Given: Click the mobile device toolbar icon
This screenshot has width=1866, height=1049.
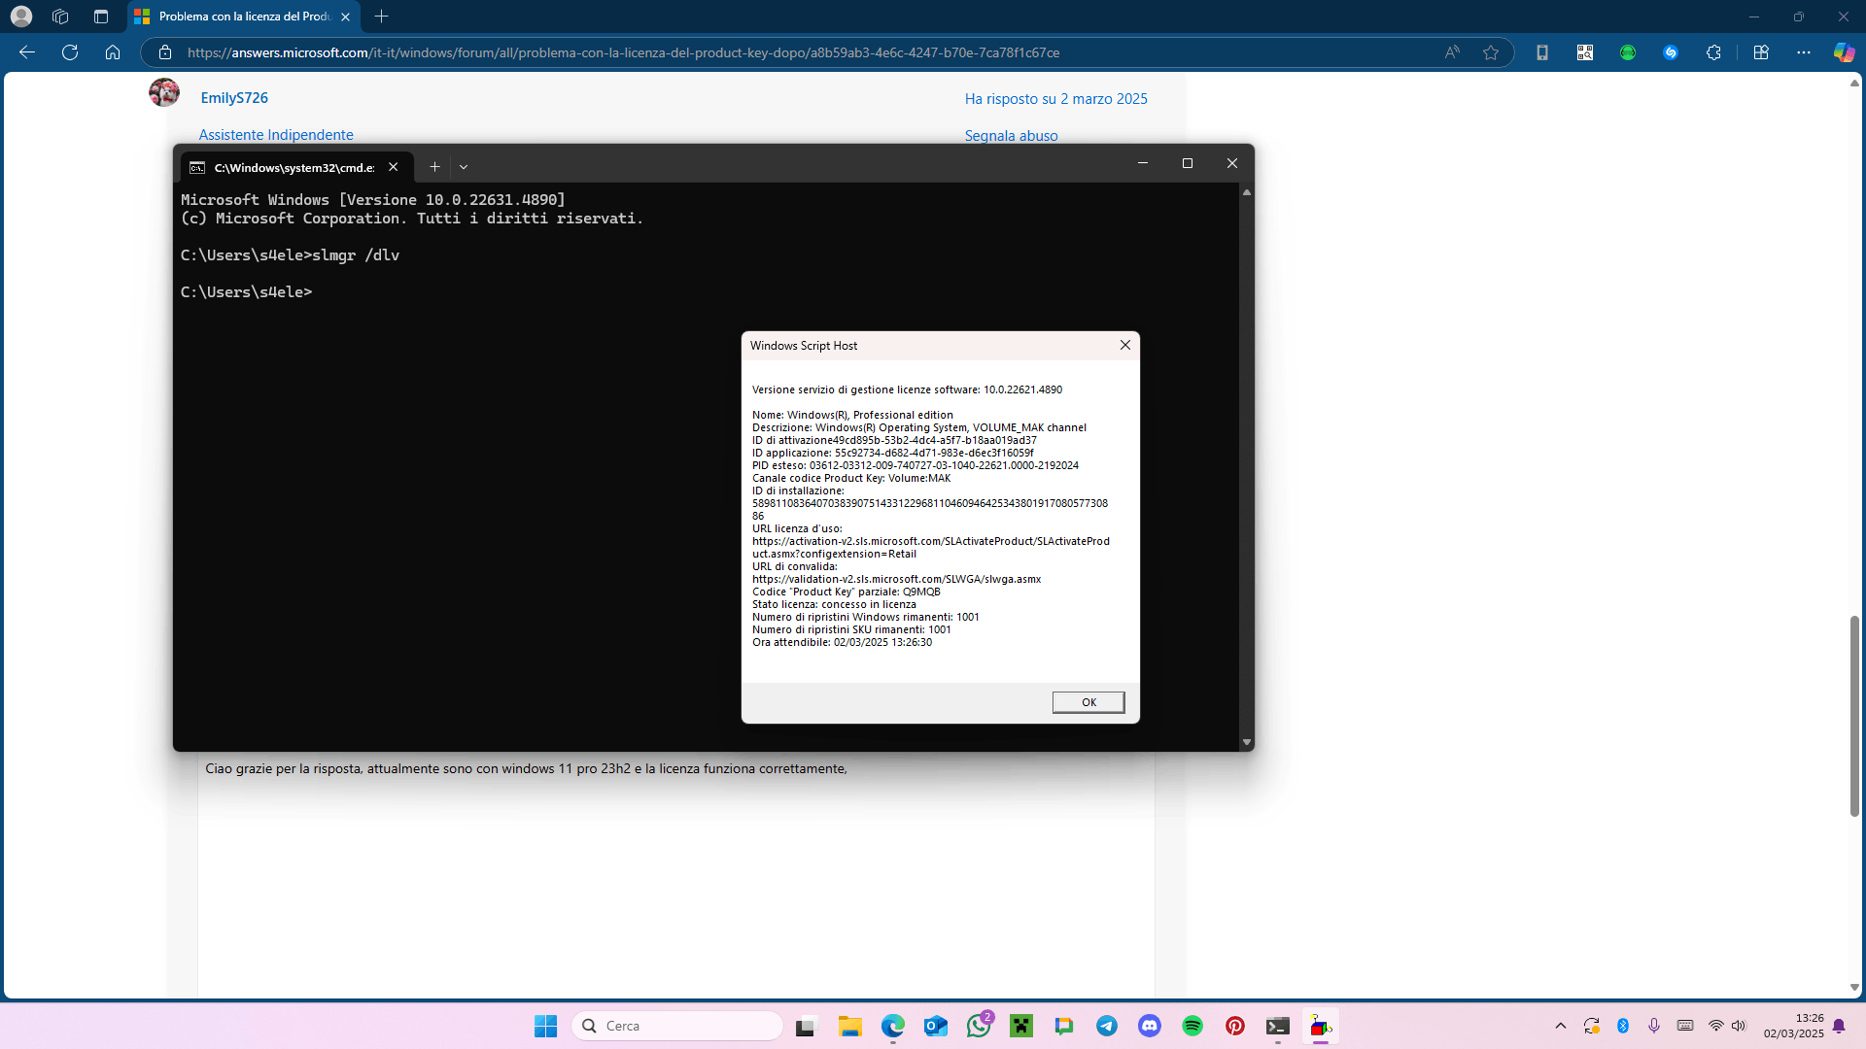Looking at the screenshot, I should [x=1542, y=52].
